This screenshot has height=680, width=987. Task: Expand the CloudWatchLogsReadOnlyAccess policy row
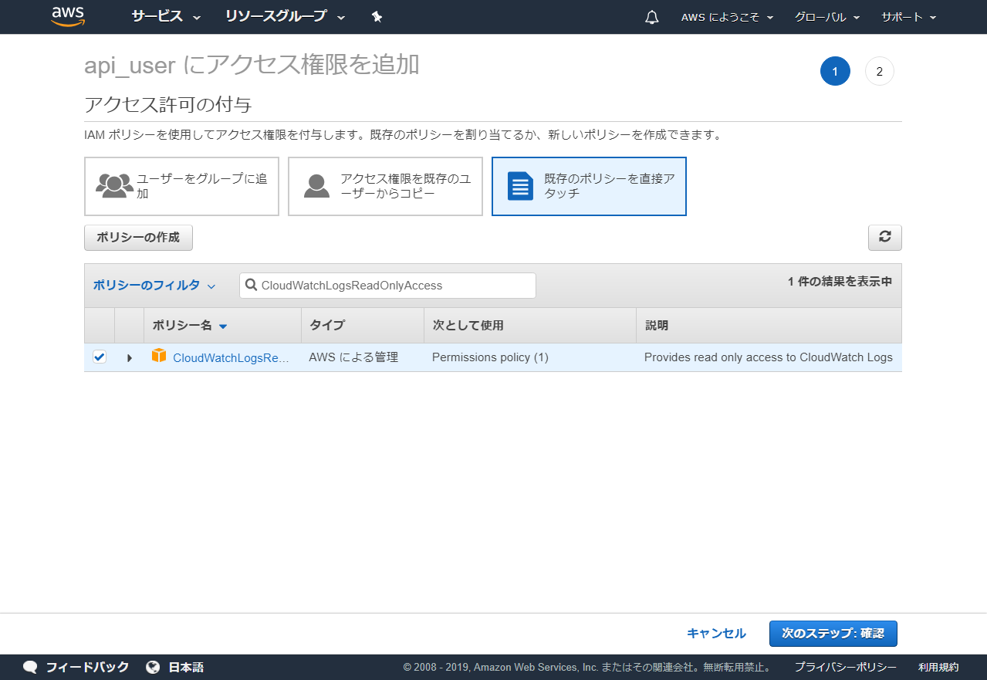[x=130, y=357]
